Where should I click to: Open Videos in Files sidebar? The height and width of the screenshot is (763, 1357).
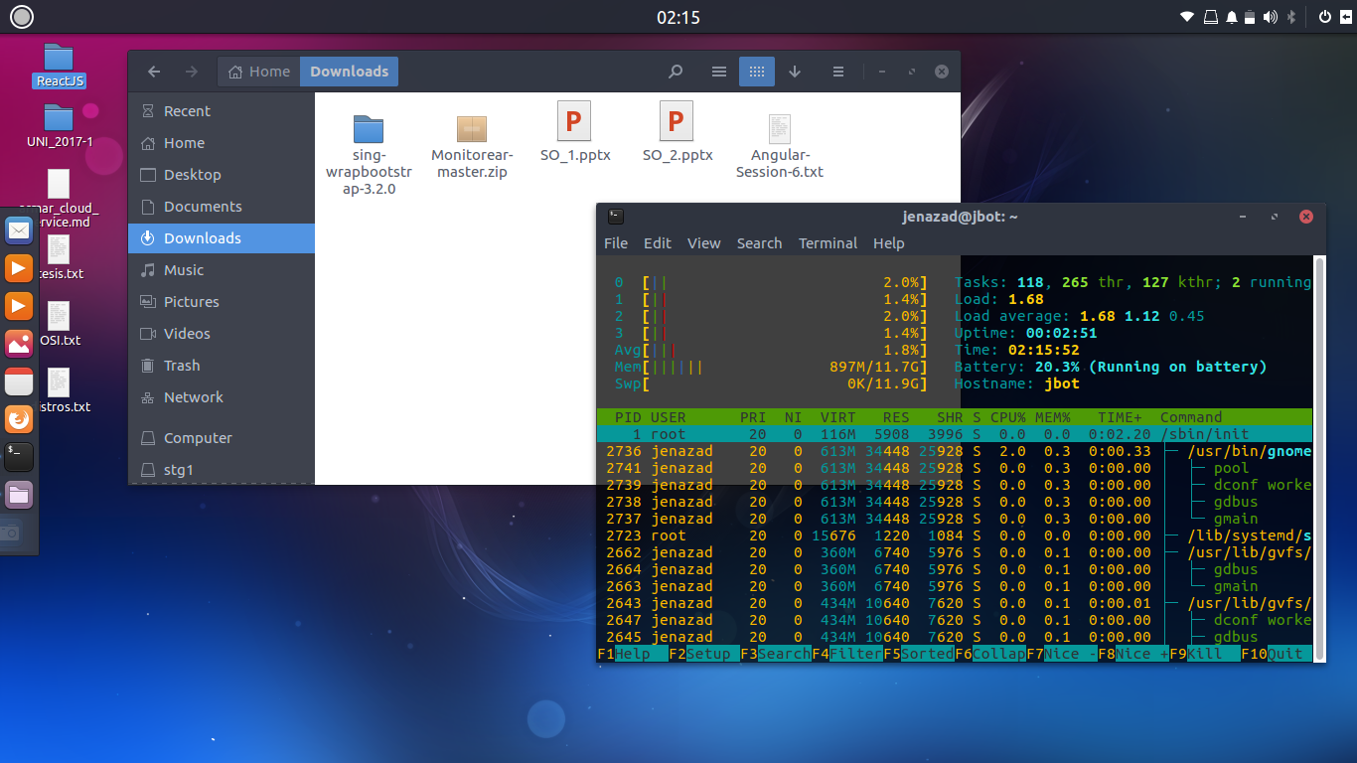(222, 334)
